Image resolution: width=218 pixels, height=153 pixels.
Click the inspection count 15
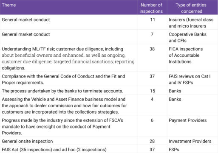[x=153, y=91]
